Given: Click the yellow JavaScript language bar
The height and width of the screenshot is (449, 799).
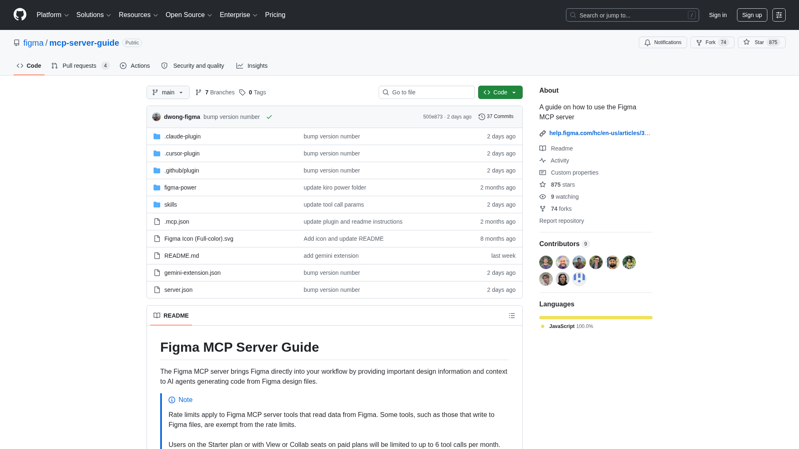Looking at the screenshot, I should pyautogui.click(x=596, y=318).
